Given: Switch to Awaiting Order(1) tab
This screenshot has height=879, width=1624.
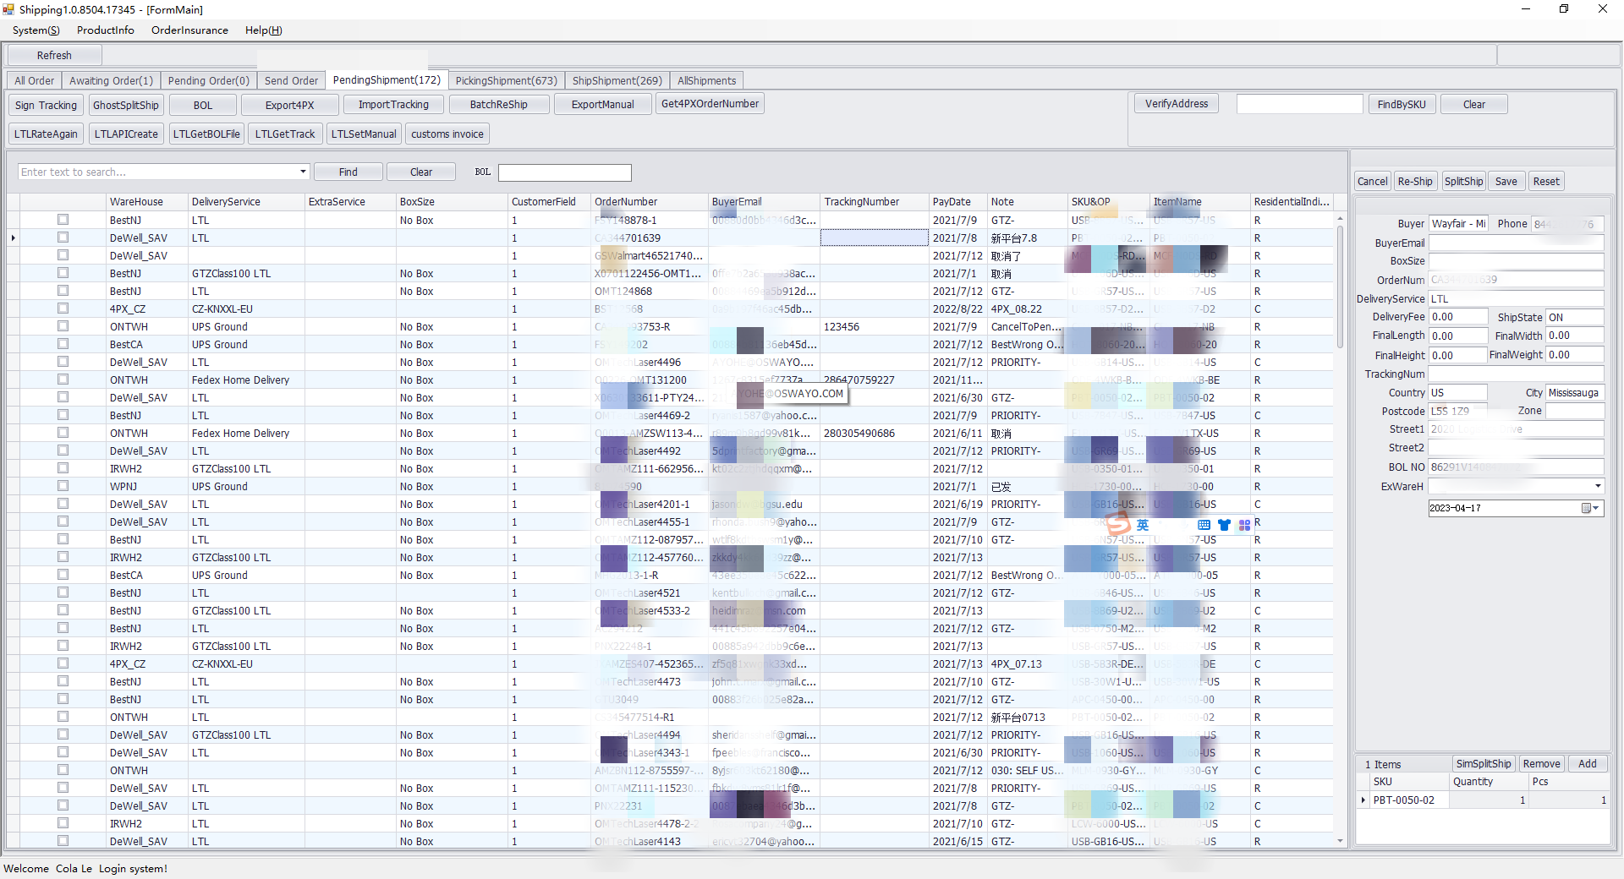Looking at the screenshot, I should click(x=111, y=81).
